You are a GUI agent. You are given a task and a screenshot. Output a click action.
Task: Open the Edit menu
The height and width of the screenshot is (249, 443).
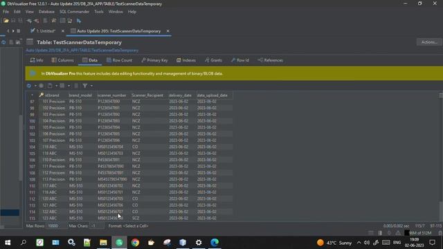click(x=17, y=12)
